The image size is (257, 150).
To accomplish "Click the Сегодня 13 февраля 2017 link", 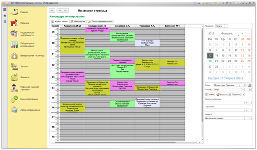I will coord(226,78).
